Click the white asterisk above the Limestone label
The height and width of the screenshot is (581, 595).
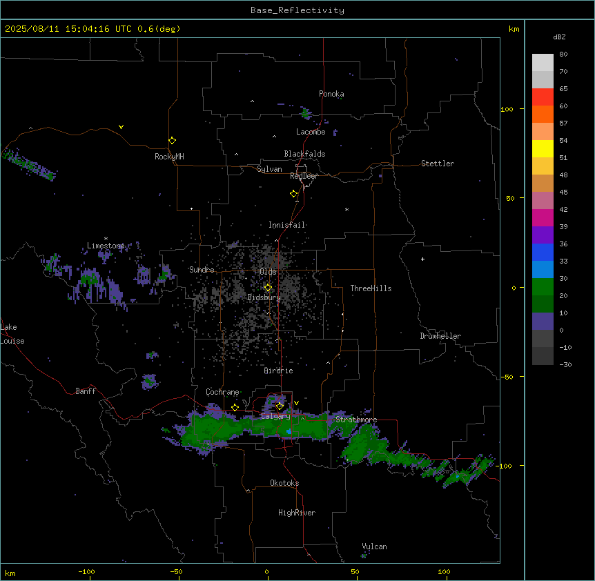tap(106, 239)
